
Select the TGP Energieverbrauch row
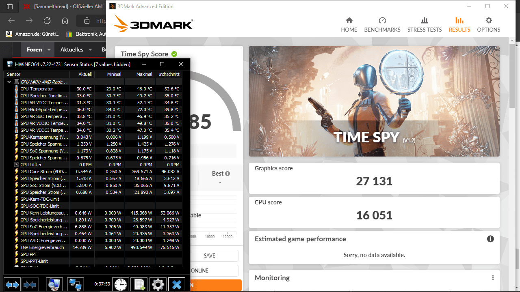93,247
